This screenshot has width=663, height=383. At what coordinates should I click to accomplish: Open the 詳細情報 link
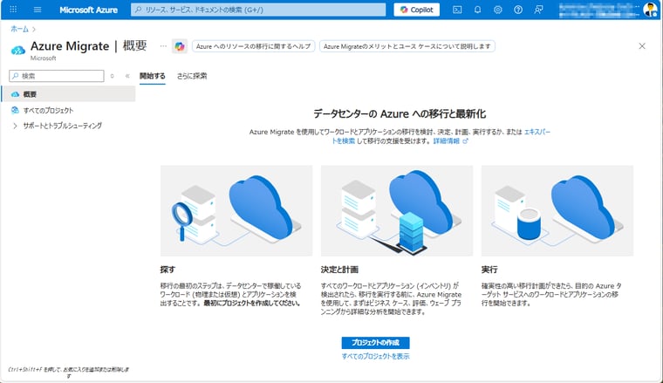click(450, 140)
